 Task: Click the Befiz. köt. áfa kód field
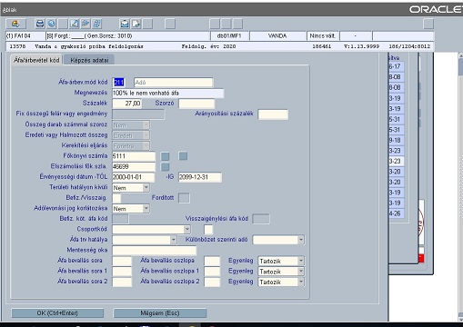tap(120, 219)
